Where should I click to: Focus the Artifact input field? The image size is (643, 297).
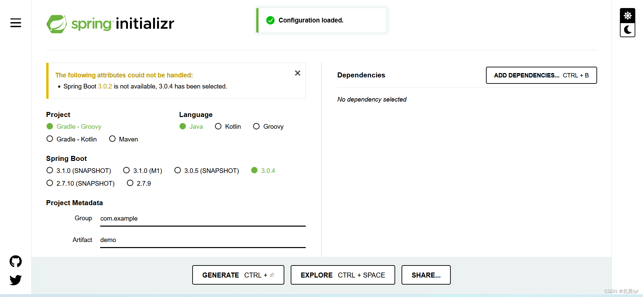click(203, 240)
